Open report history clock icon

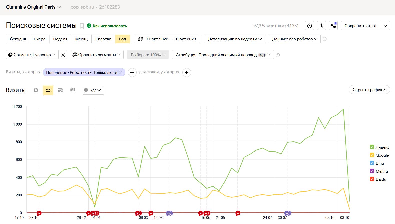coord(310,26)
